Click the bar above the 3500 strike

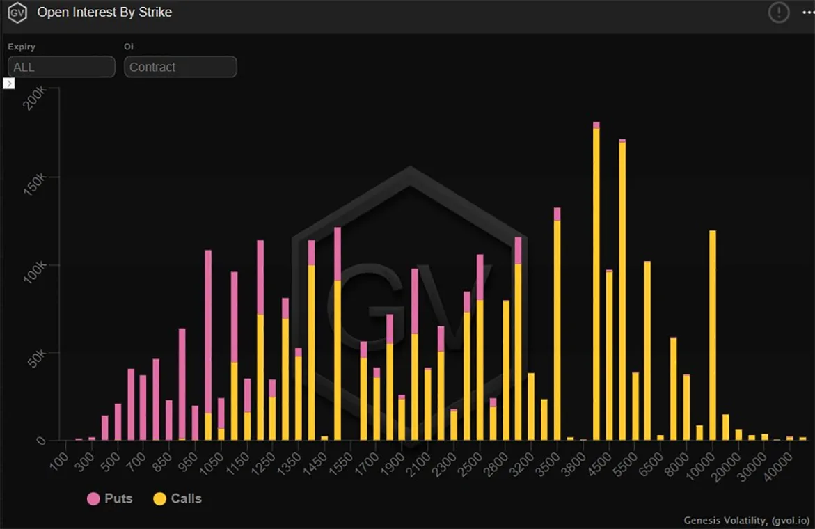tap(557, 324)
